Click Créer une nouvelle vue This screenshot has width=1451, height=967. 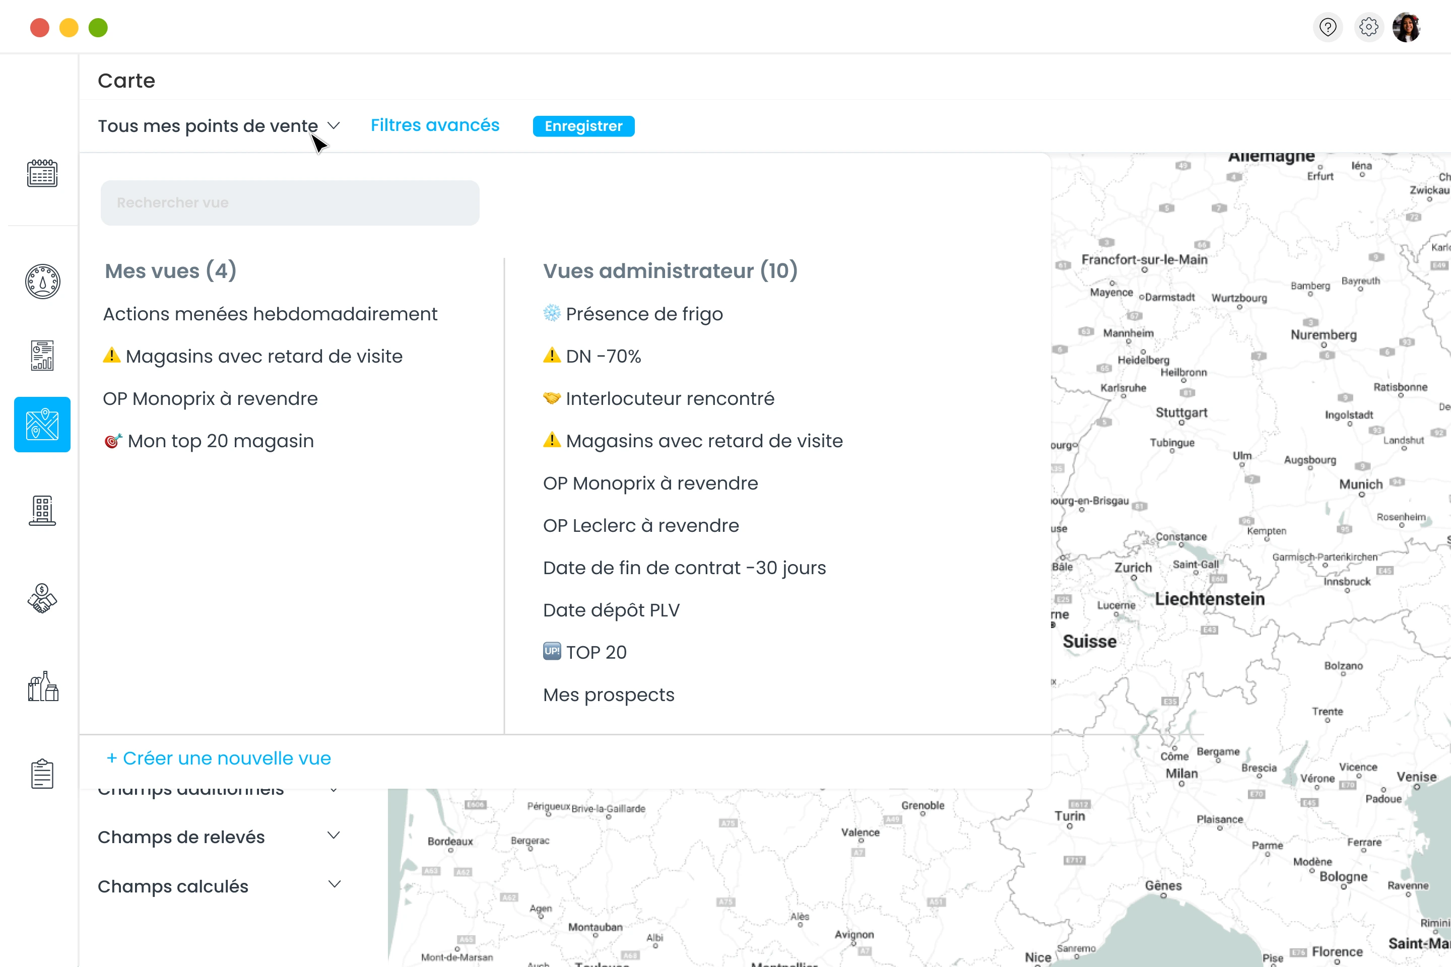(x=218, y=758)
